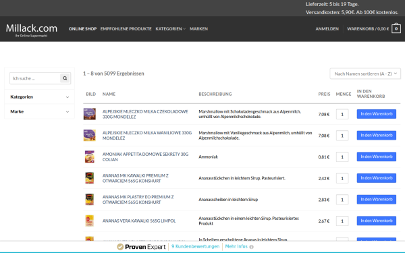This screenshot has height=253, width=405.
Task: Add Alpejskie Mleczko Czekoladowe to Warenkorb
Action: click(x=377, y=114)
